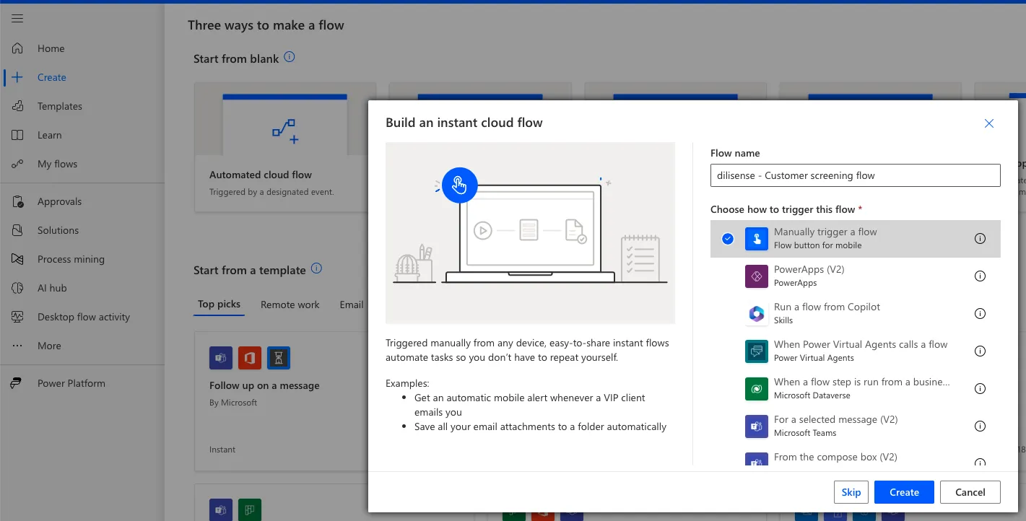Click info icon next to Start from a template
The image size is (1026, 521).
(316, 268)
